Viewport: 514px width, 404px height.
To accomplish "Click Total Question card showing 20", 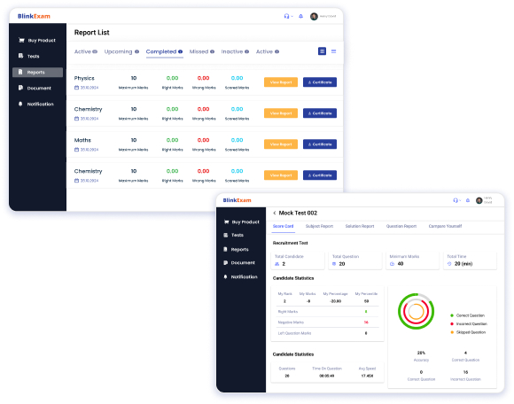I will pos(355,260).
